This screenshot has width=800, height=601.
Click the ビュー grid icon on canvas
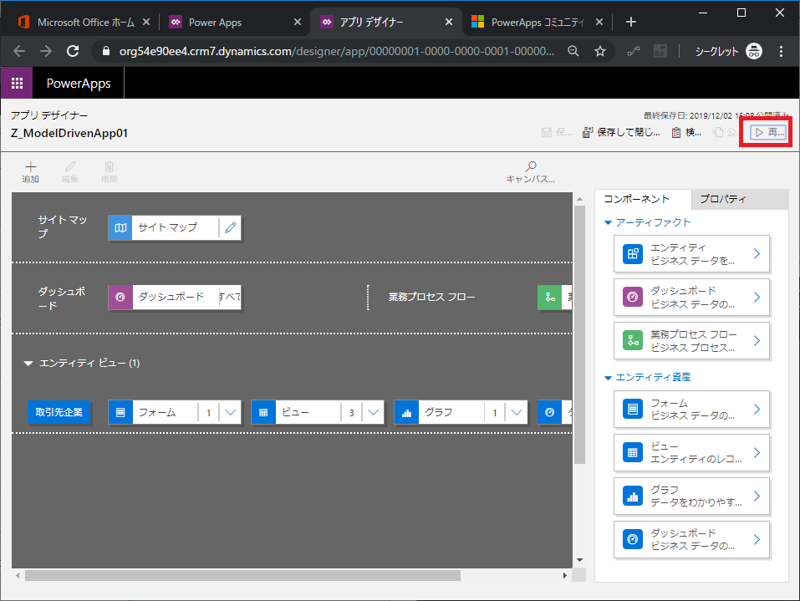click(263, 412)
